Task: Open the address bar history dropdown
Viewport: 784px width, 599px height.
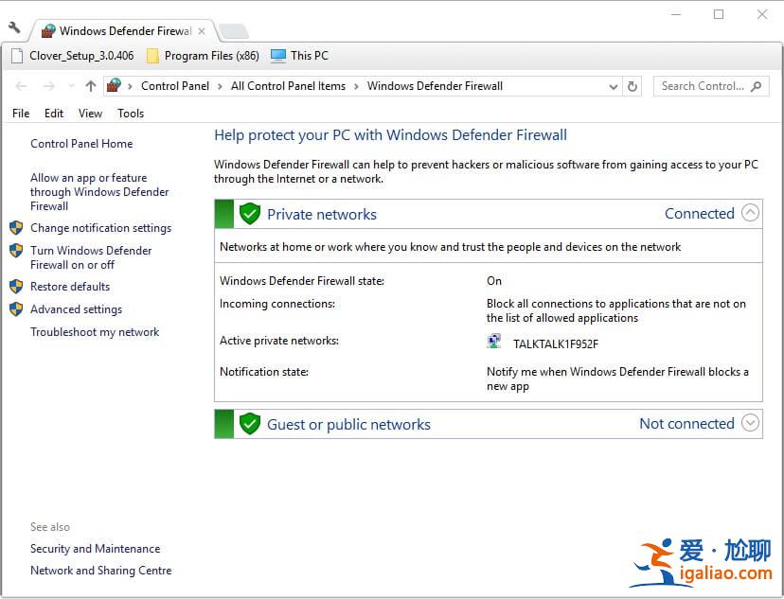Action: [x=614, y=86]
